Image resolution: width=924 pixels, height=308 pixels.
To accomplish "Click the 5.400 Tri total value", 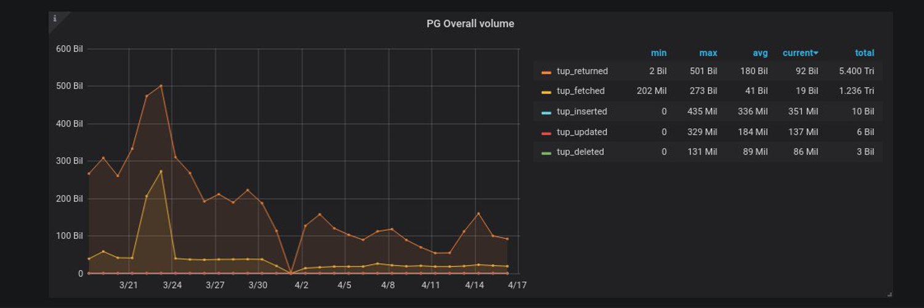I will click(856, 71).
